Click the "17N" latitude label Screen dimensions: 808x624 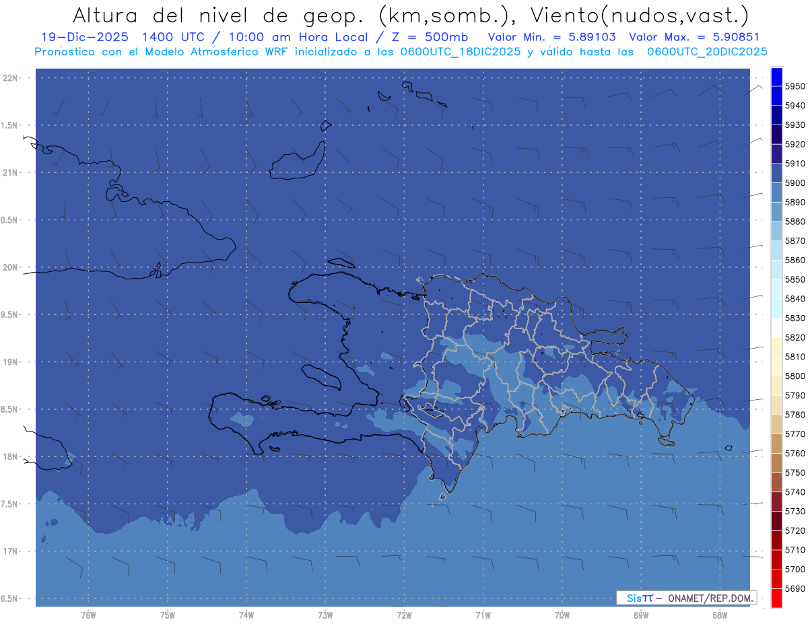(x=9, y=551)
